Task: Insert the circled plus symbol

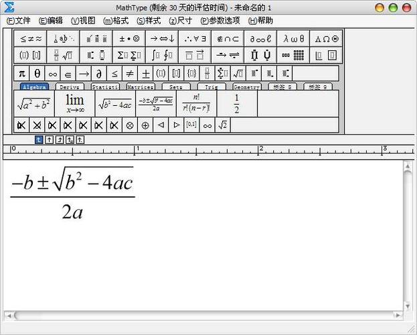Action: (145, 125)
